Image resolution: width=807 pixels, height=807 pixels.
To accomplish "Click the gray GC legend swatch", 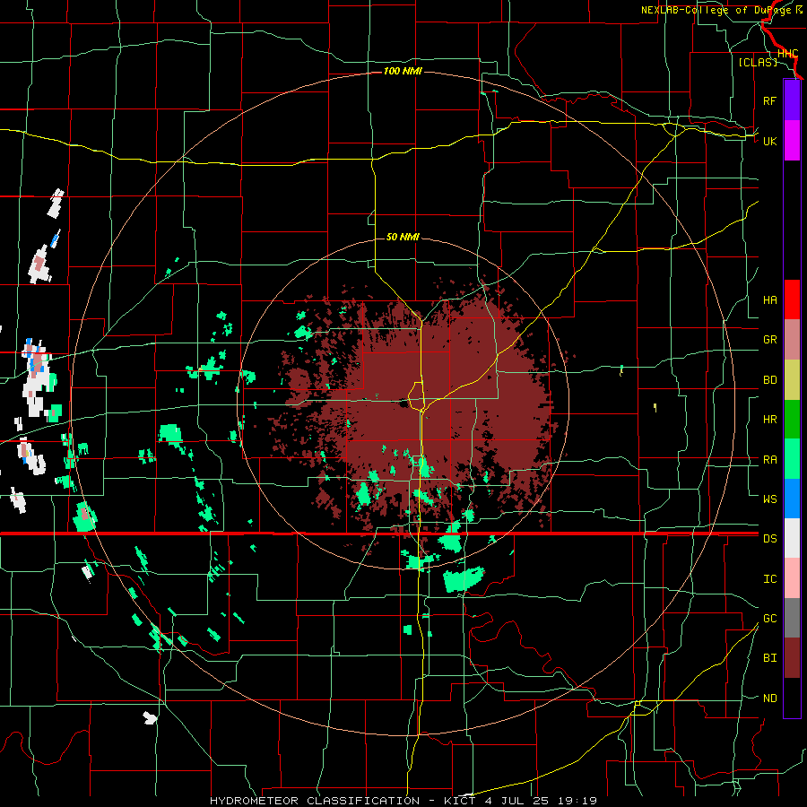I will [792, 618].
